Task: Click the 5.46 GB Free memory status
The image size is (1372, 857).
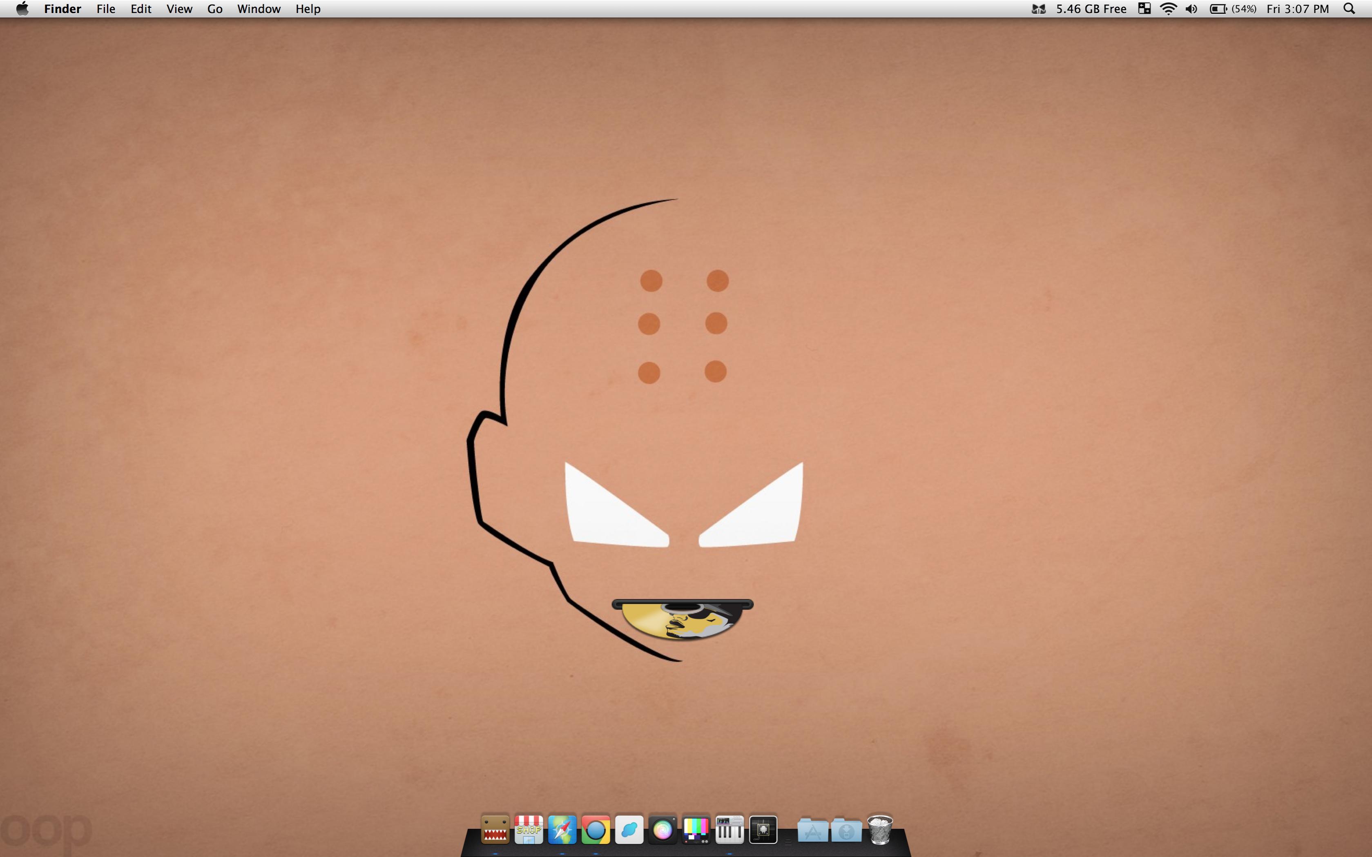Action: coord(1091,9)
